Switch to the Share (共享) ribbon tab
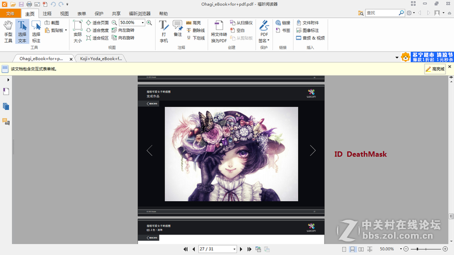The height and width of the screenshot is (255, 454). click(116, 14)
